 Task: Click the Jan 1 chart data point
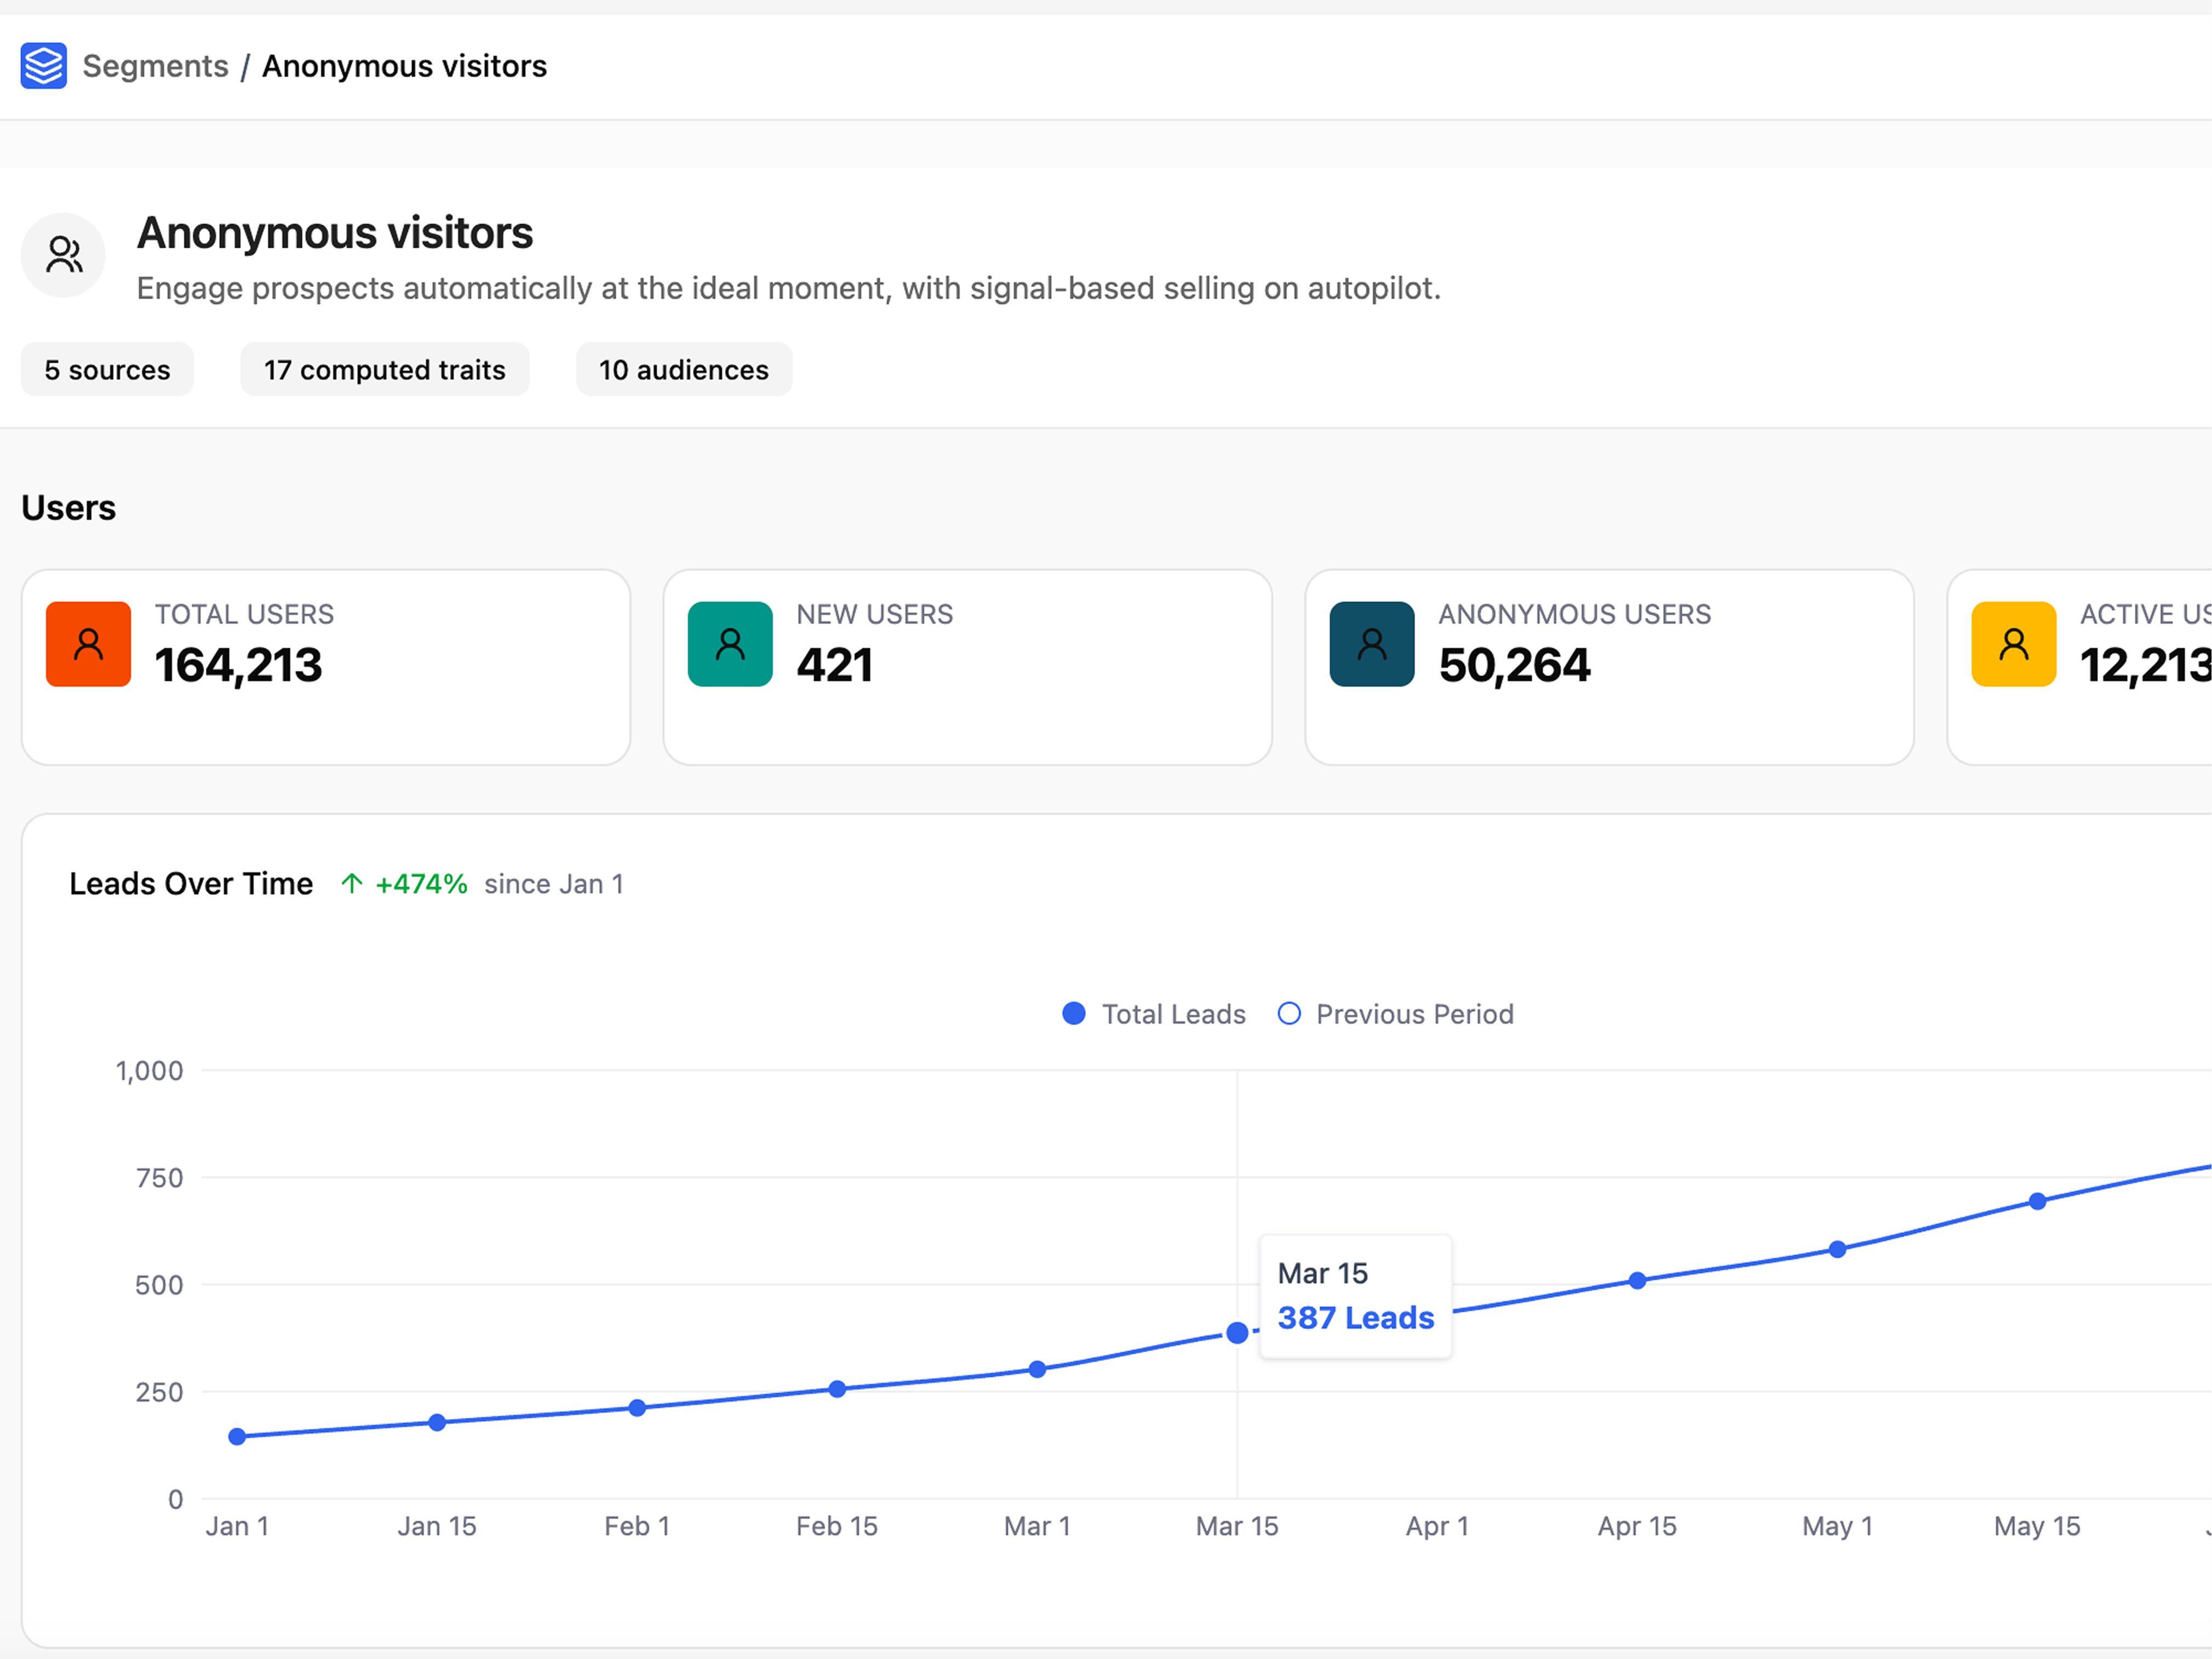click(237, 1437)
